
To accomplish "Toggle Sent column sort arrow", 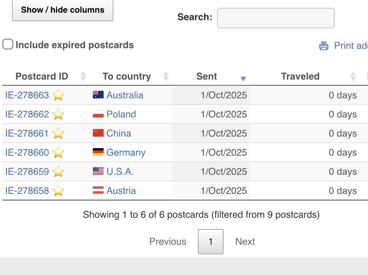I will tap(243, 78).
